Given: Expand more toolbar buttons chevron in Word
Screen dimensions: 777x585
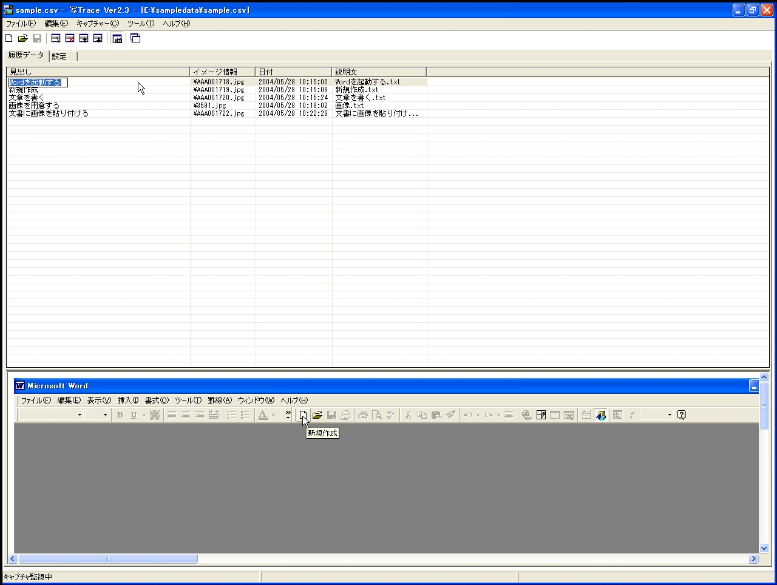Looking at the screenshot, I should click(x=288, y=415).
